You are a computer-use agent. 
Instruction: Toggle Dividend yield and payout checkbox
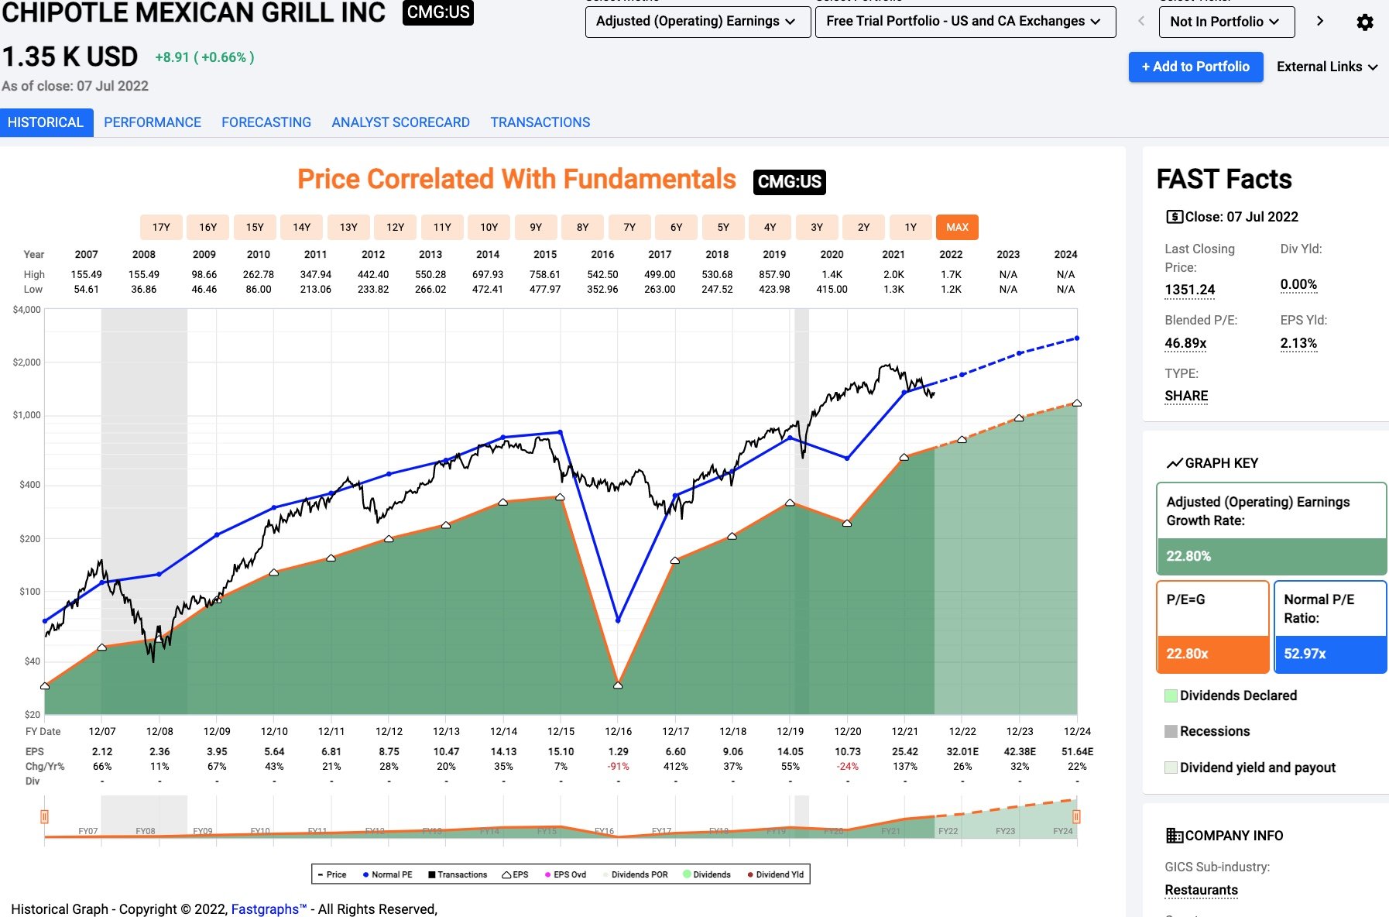[x=1171, y=768]
